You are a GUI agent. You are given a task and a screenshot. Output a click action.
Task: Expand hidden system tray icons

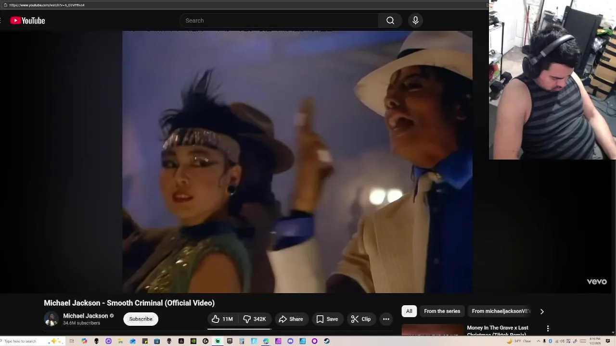(x=539, y=341)
